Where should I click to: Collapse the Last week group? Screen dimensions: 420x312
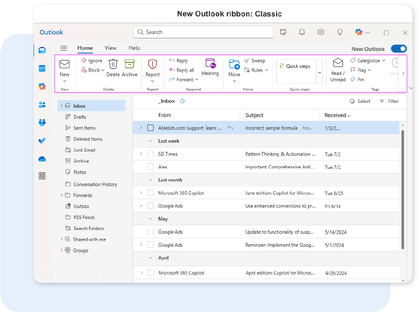click(151, 141)
